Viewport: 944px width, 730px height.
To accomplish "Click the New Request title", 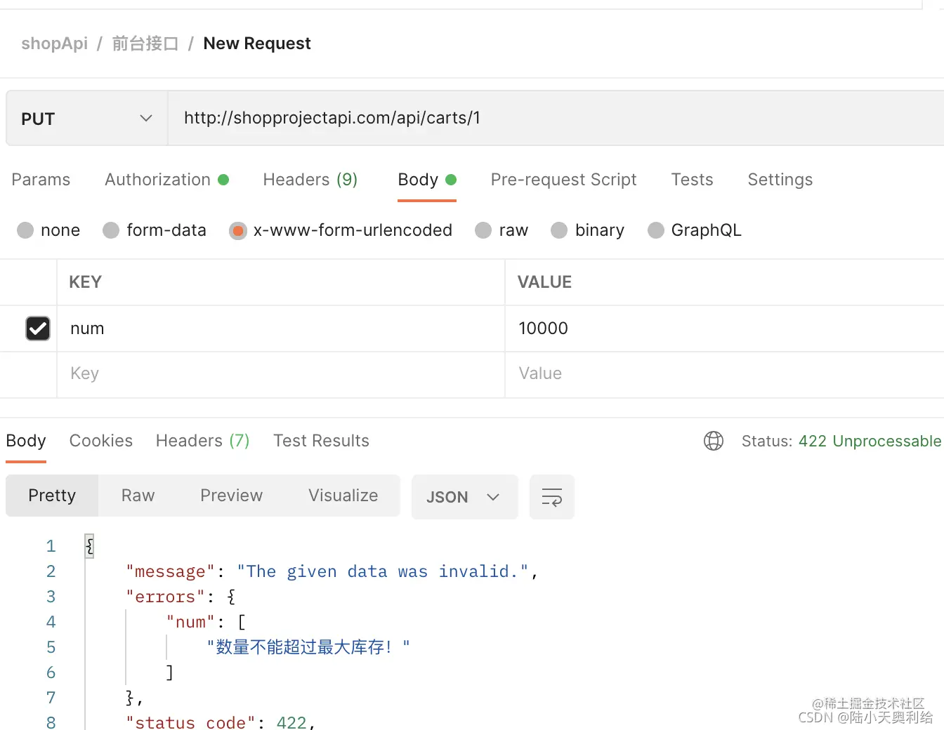I will coord(257,44).
